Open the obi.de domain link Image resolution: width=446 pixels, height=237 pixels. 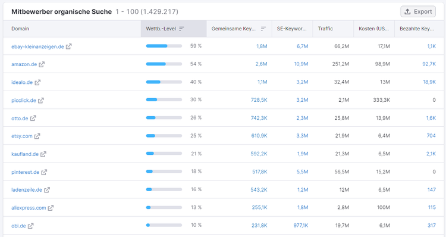[x=18, y=226]
